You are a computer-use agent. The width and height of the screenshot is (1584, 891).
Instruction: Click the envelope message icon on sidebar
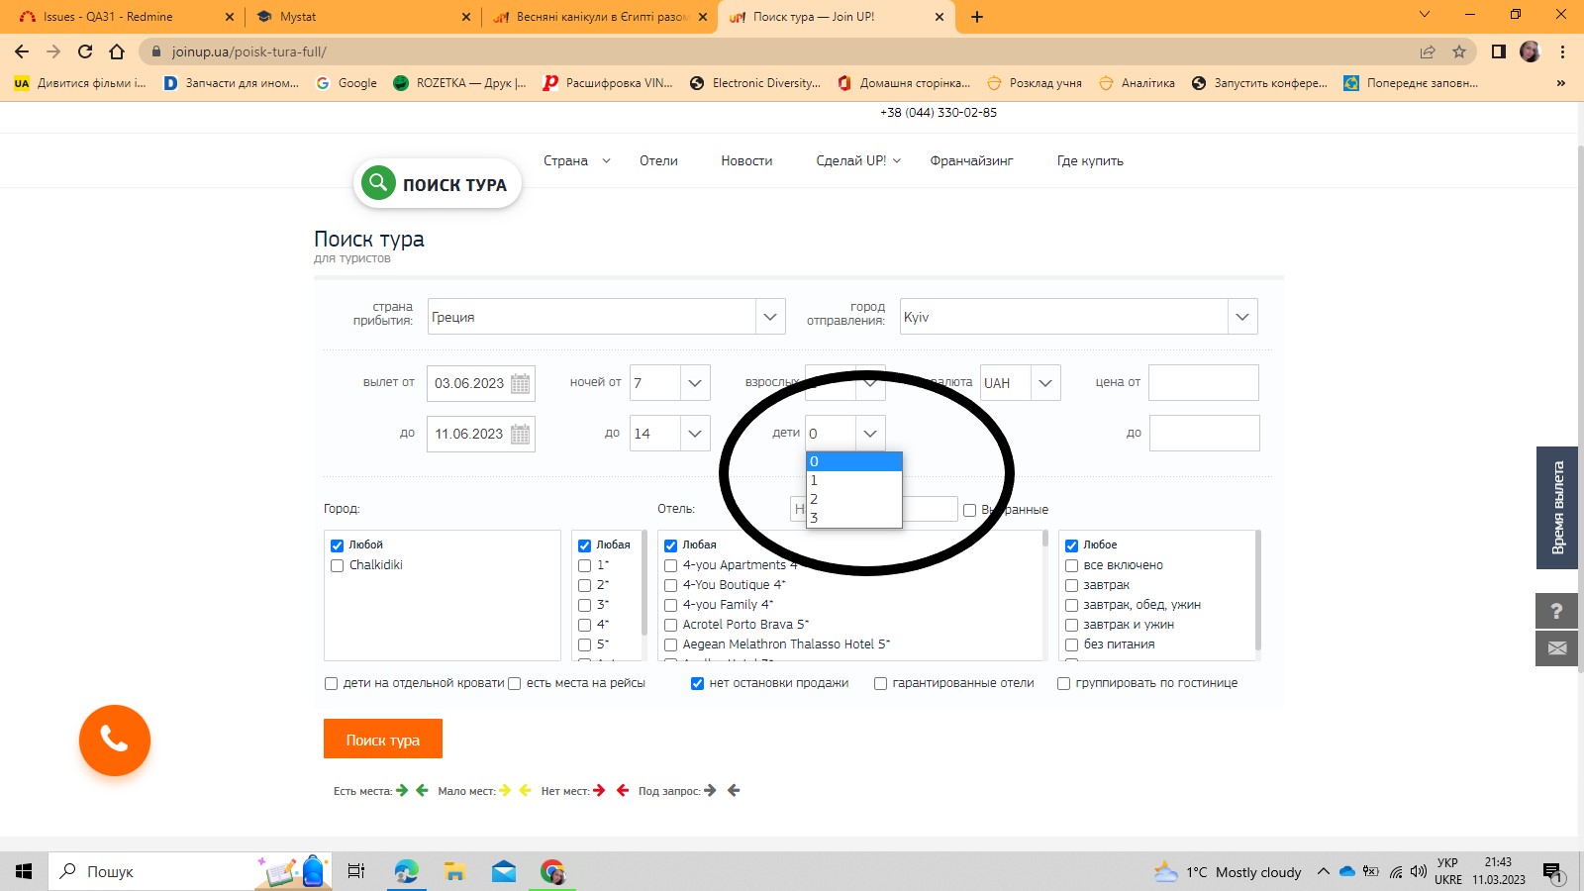click(1556, 648)
